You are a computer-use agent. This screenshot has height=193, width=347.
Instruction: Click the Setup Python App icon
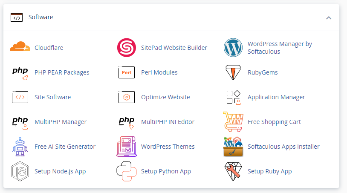click(x=127, y=171)
